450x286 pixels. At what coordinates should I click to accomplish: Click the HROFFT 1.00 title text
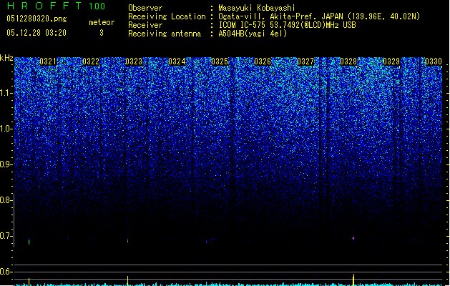click(56, 6)
